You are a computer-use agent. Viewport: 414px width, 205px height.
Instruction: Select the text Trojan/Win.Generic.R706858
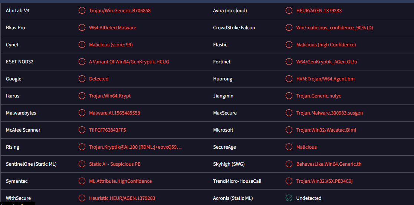click(x=120, y=10)
